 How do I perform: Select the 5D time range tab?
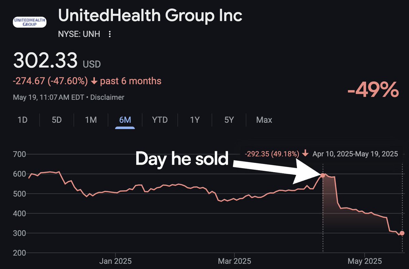pyautogui.click(x=57, y=120)
